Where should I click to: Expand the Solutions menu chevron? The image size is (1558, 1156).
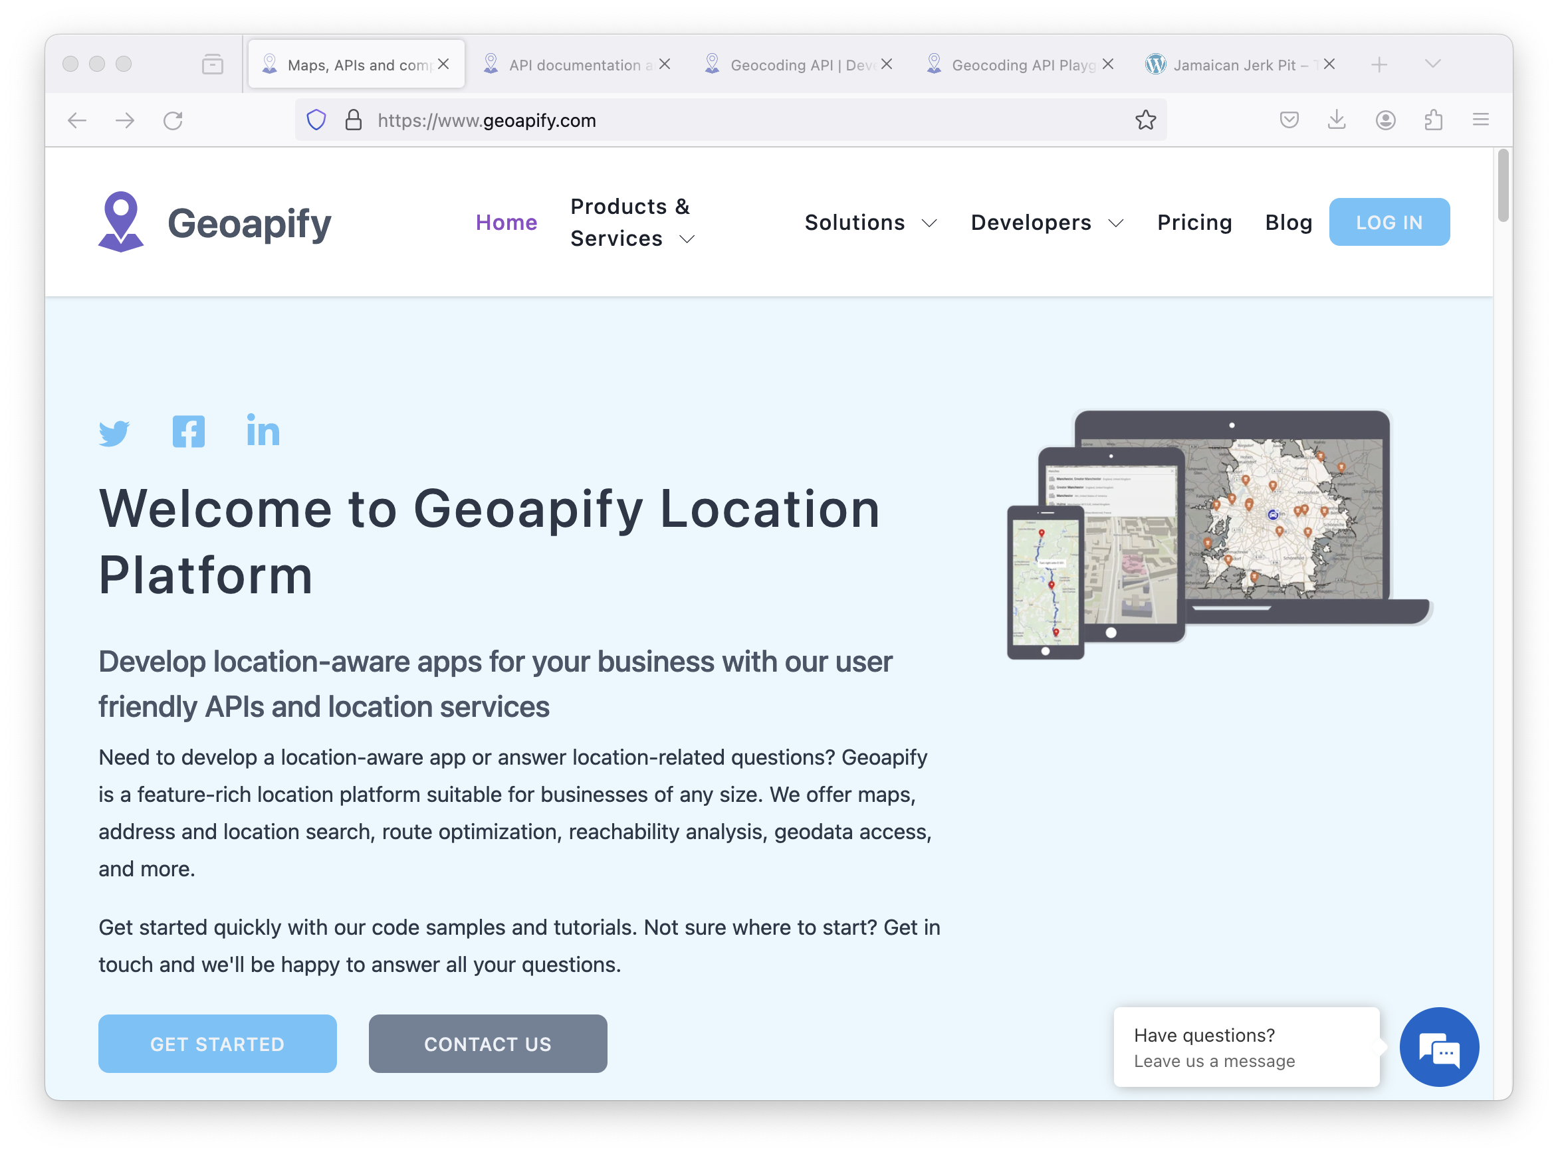point(929,223)
